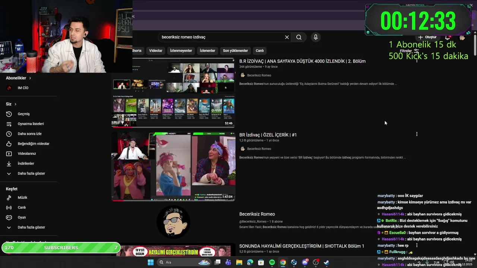Start voice search with the microphone icon
Screen dimensions: 477x268
pyautogui.click(x=316, y=37)
